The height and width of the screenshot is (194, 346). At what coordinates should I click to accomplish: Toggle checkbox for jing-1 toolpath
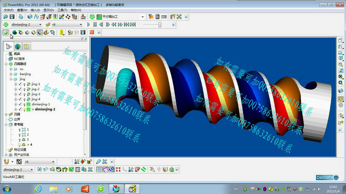tap(20, 84)
